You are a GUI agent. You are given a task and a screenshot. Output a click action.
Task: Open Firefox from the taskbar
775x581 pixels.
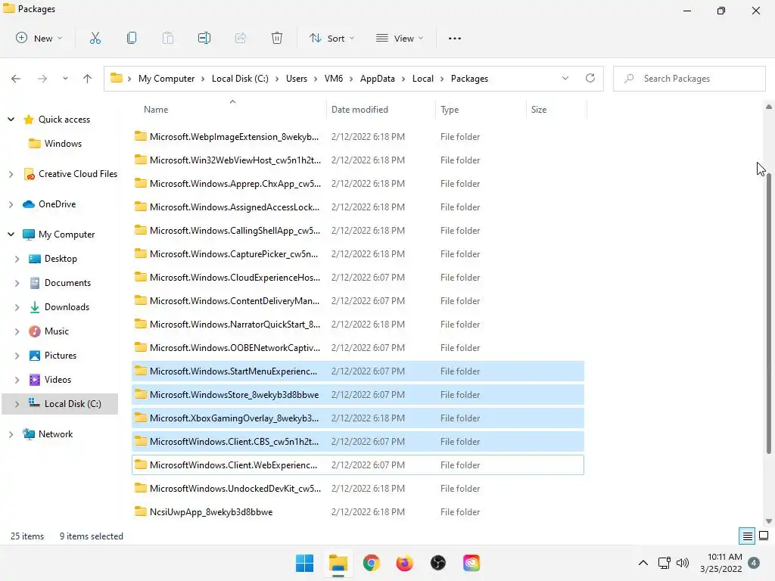(404, 563)
